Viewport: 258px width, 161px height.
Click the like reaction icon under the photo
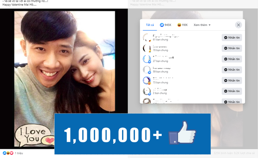point(4,153)
